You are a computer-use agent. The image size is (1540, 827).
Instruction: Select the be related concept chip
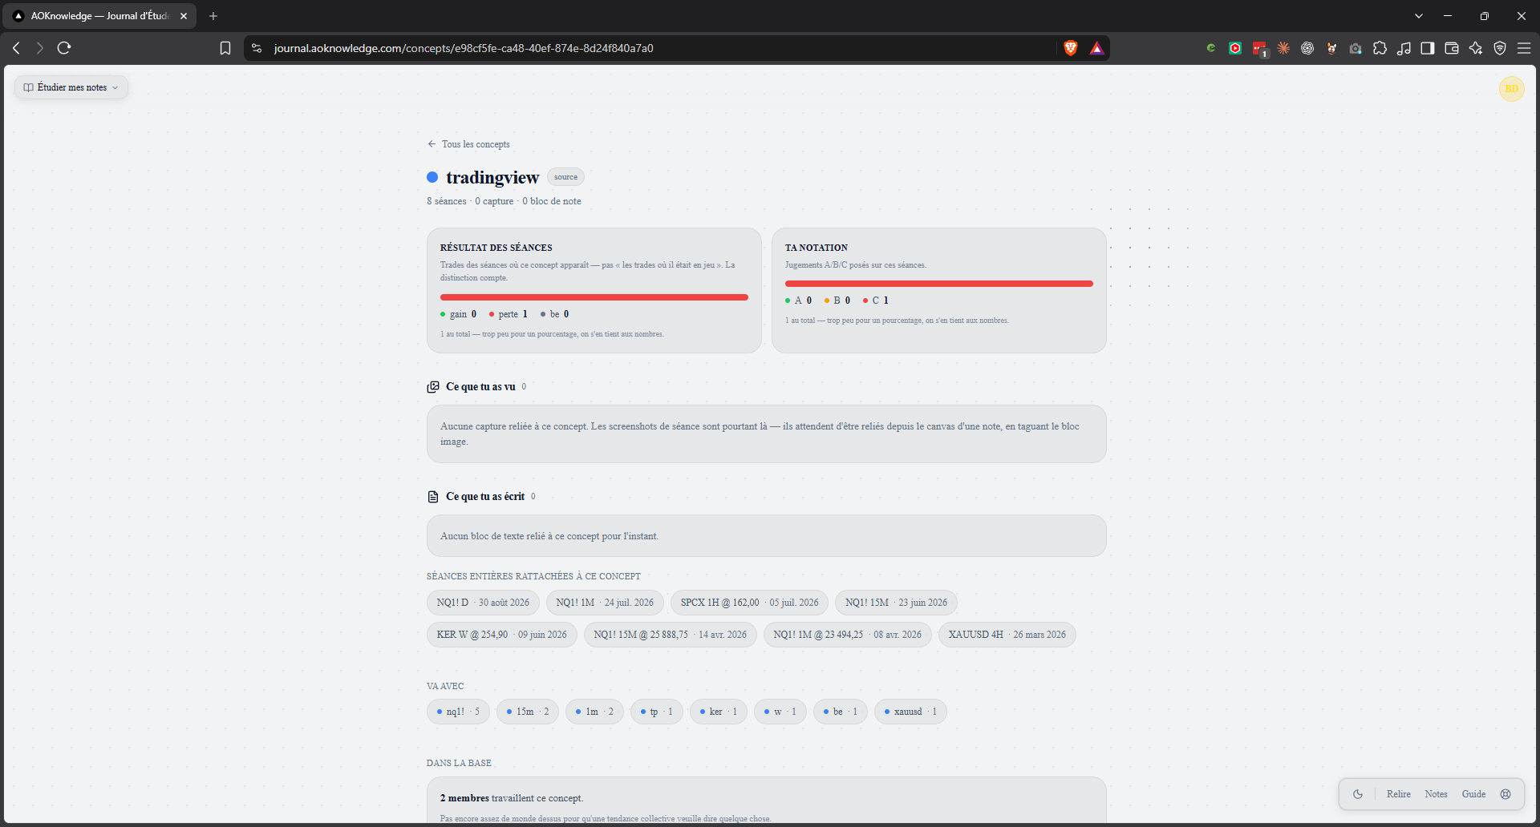tap(841, 712)
